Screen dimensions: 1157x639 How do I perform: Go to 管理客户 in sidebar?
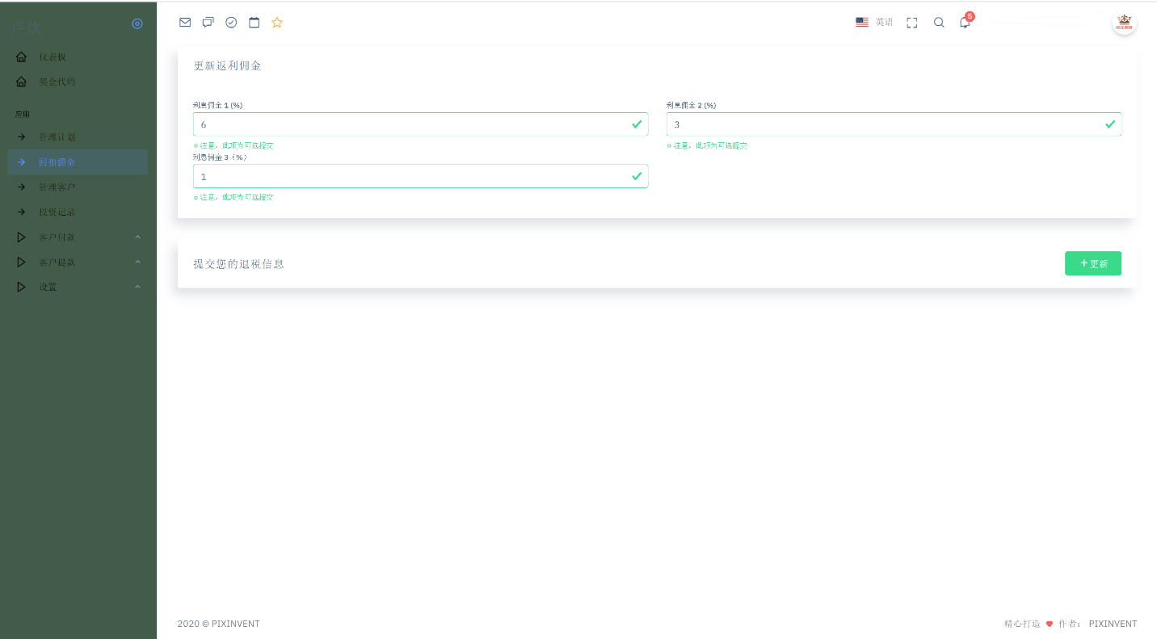click(78, 187)
